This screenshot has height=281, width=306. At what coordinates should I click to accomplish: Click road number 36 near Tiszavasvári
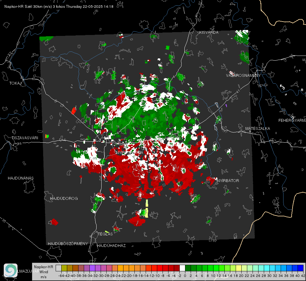tap(19, 144)
